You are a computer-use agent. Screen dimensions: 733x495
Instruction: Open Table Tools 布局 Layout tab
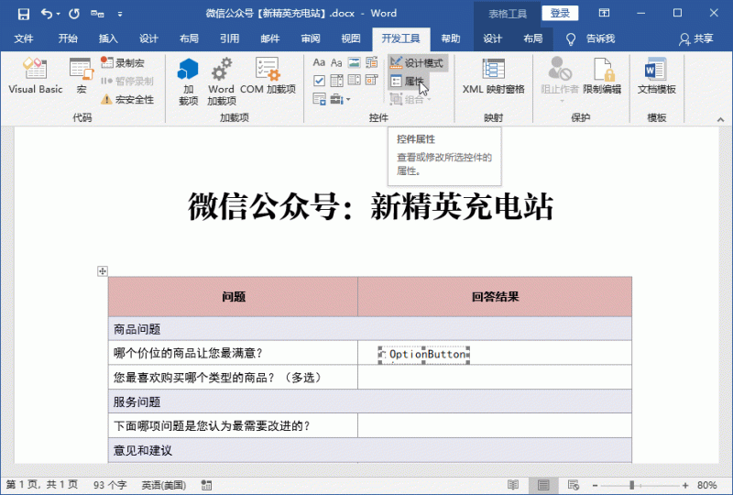(533, 38)
